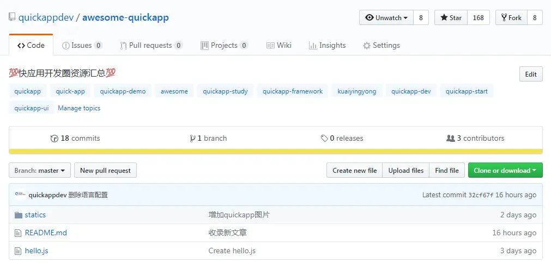
Task: Select the awesome topic tag
Action: [174, 91]
